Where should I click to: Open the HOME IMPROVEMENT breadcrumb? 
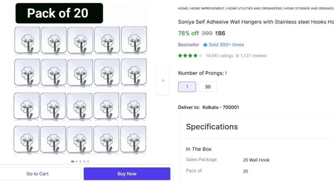click(207, 8)
